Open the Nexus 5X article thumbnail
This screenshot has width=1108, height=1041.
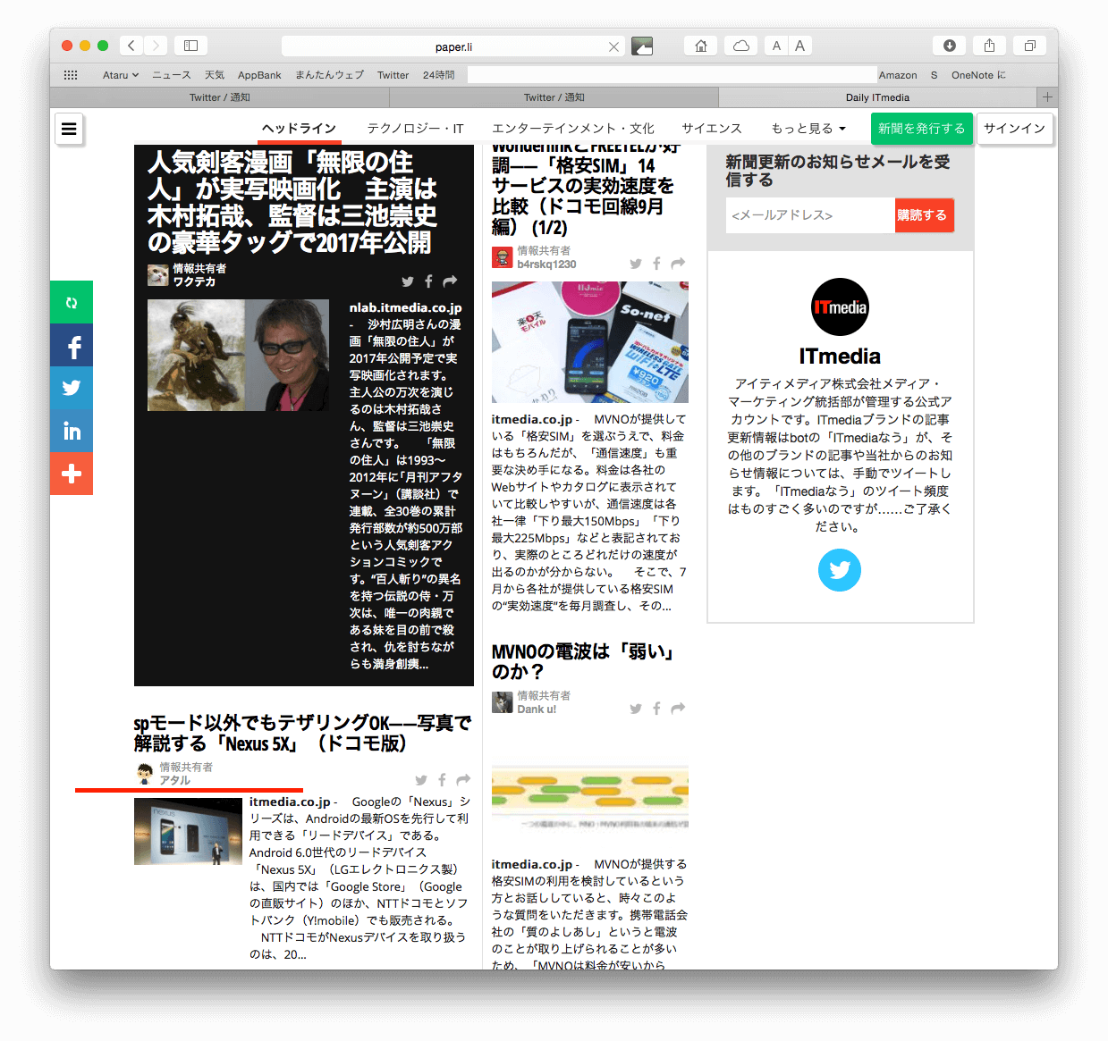(x=188, y=831)
